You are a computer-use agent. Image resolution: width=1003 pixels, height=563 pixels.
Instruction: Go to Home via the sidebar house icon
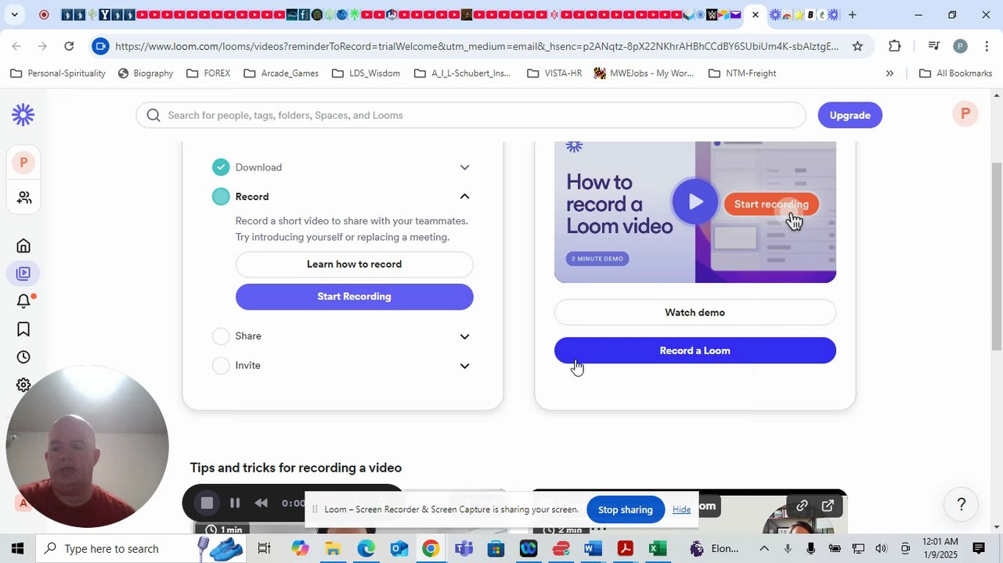click(x=23, y=246)
